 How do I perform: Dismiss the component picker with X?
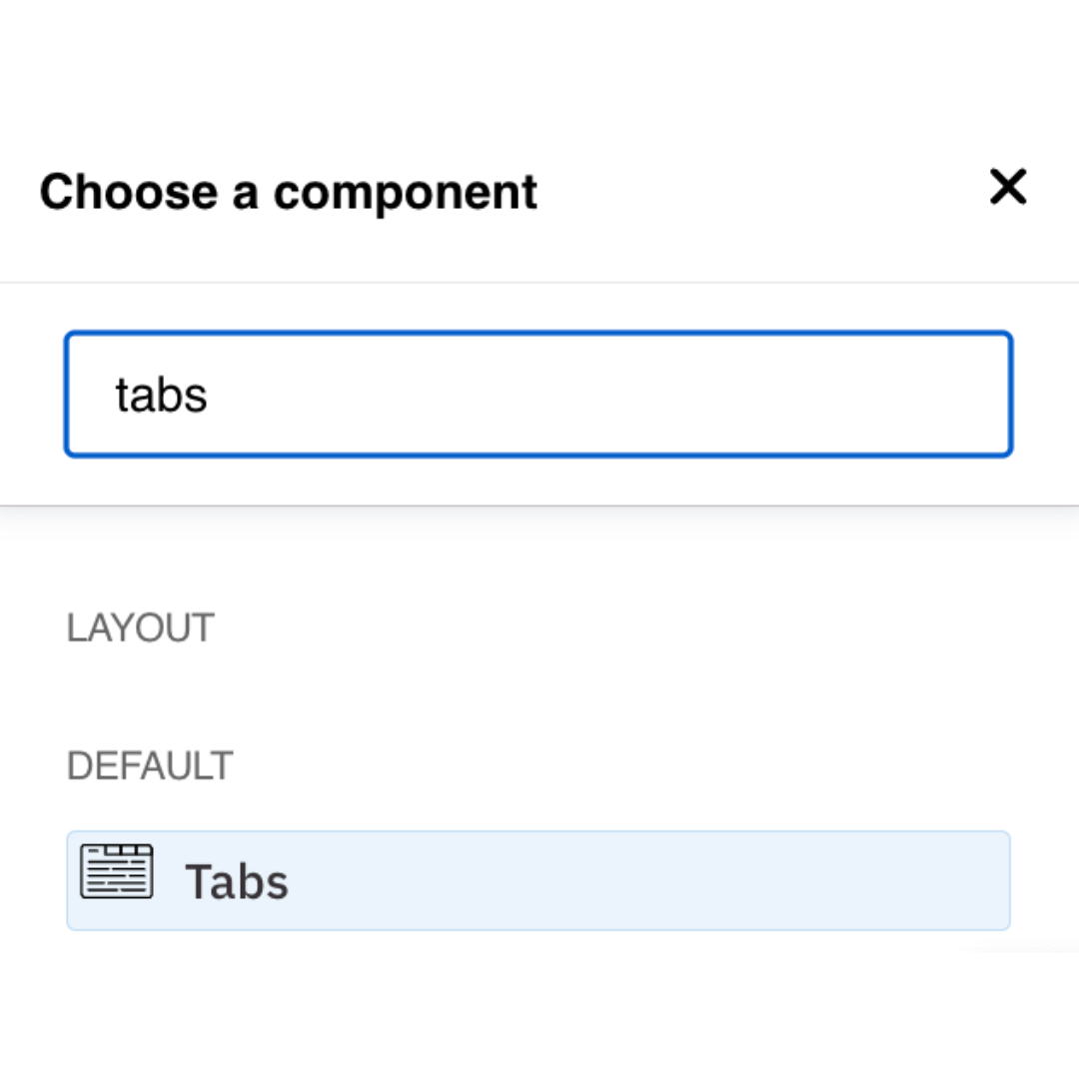click(1007, 187)
